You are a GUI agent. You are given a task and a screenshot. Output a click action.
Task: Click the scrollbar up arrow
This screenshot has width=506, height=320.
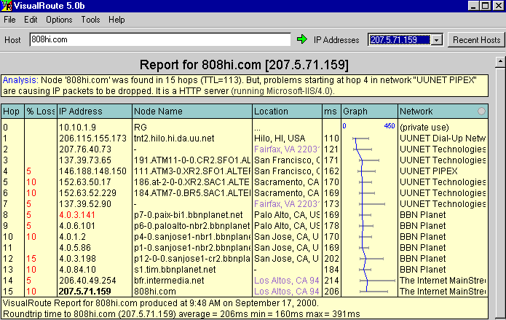(500, 61)
